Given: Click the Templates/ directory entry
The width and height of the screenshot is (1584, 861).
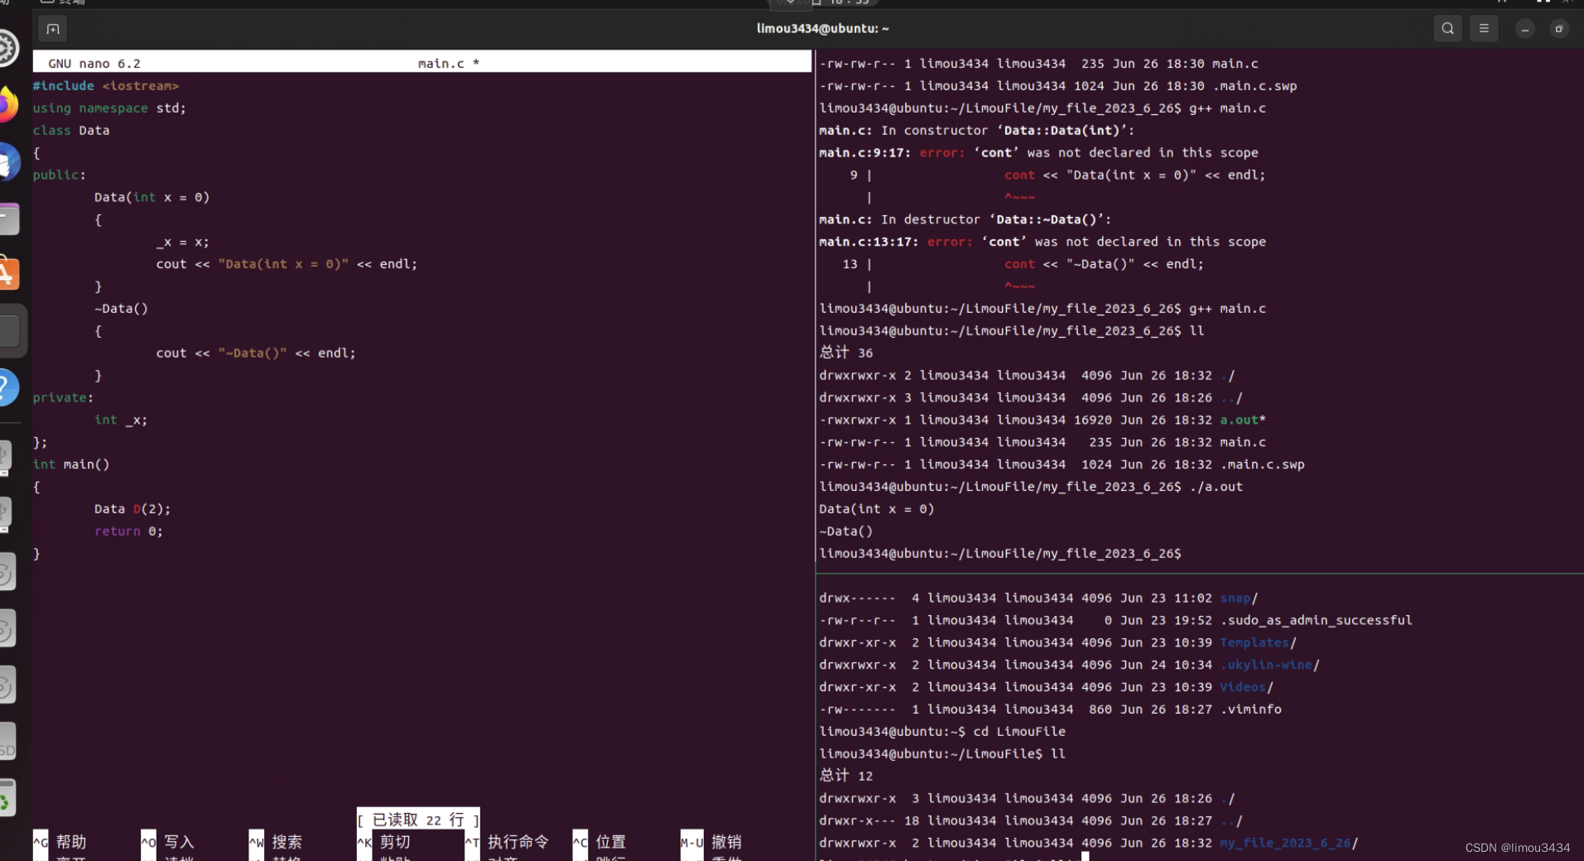Looking at the screenshot, I should (1258, 643).
